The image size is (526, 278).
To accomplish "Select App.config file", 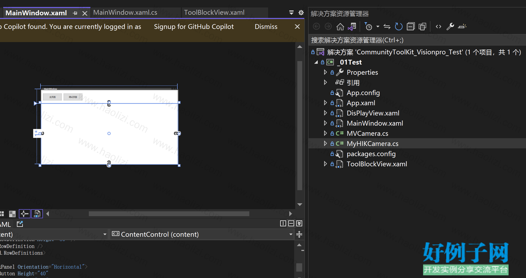I will click(x=363, y=93).
